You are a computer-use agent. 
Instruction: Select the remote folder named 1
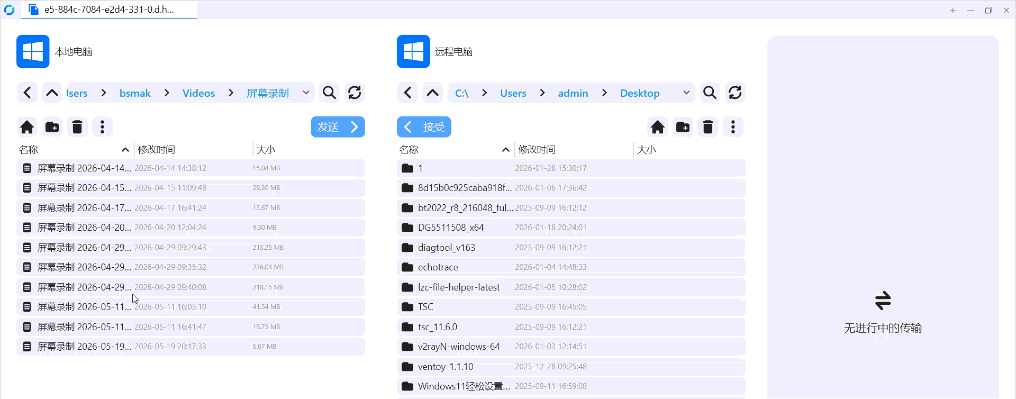click(x=571, y=168)
